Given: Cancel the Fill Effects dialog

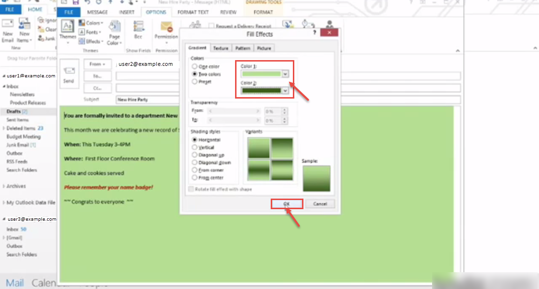Looking at the screenshot, I should pos(320,204).
